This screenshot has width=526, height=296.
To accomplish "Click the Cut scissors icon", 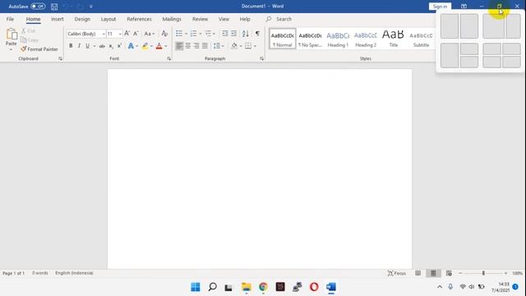I will [x=24, y=30].
